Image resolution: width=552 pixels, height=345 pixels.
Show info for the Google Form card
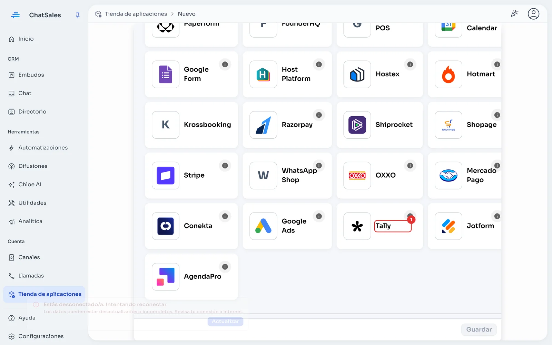pos(225,65)
